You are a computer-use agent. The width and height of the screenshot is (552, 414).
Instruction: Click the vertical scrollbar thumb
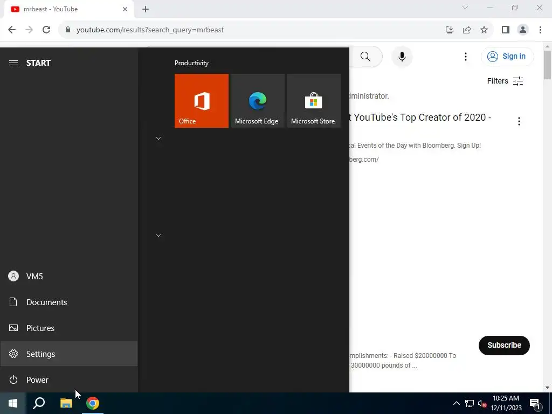coord(547,65)
